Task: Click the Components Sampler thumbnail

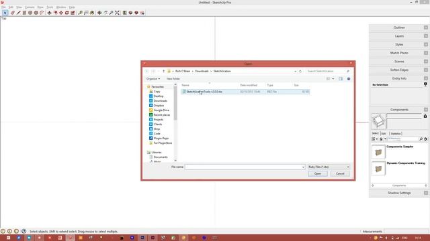Action: click(x=378, y=152)
